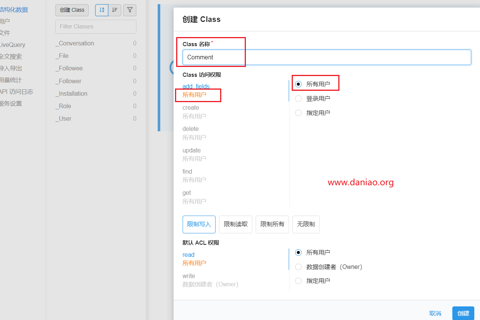The image size is (480, 320).
Task: Apply the 无限制 permission preset
Action: coord(306,224)
